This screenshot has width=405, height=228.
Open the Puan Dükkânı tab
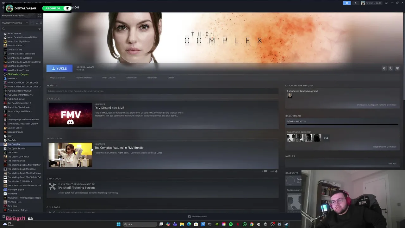(x=109, y=78)
